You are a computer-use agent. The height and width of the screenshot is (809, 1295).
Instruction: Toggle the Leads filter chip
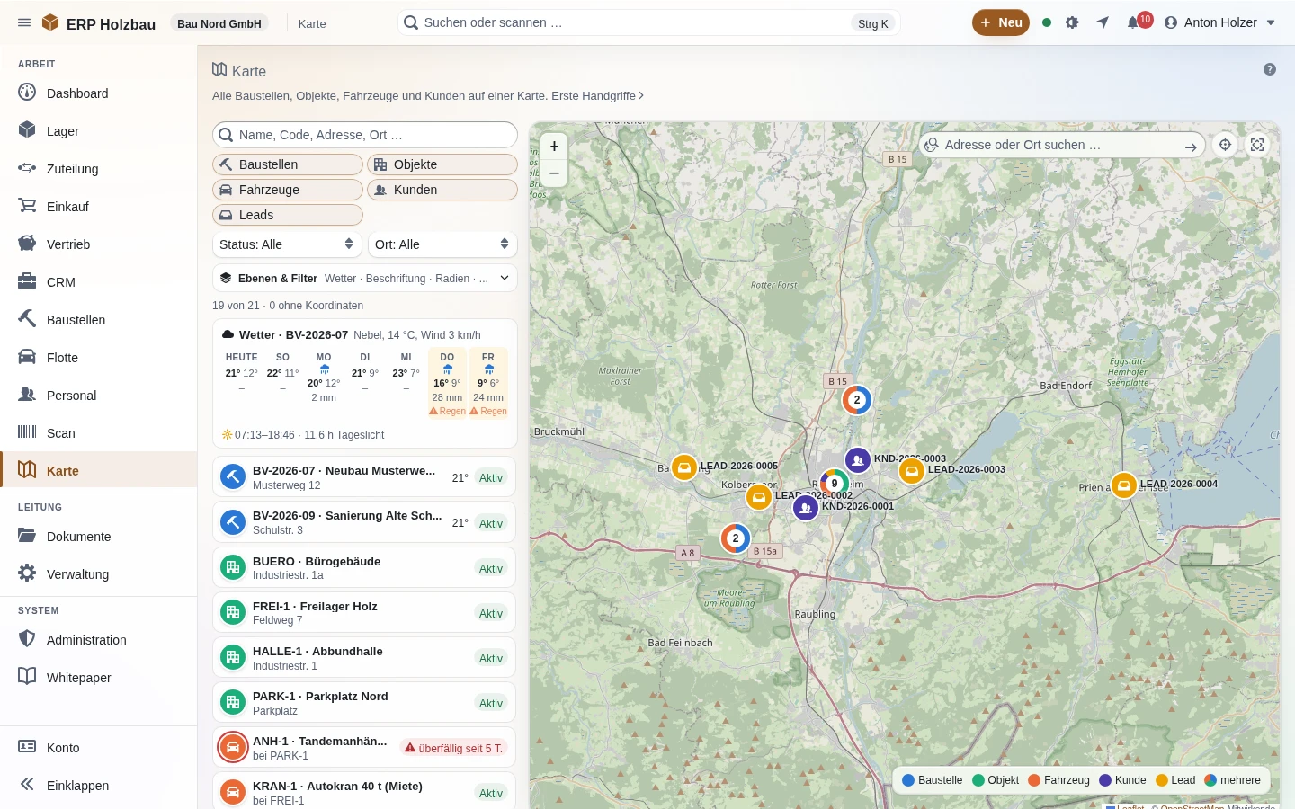pos(288,215)
